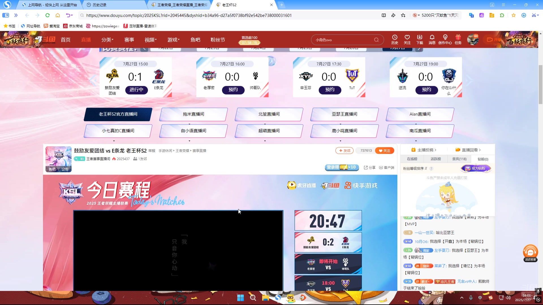Go to browser home page icon
The height and width of the screenshot is (305, 543).
(58, 15)
